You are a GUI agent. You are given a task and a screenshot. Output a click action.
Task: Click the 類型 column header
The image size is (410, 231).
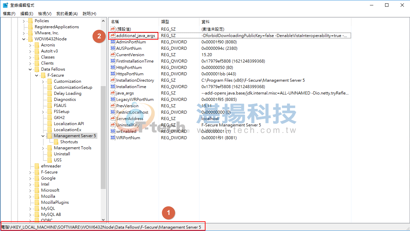click(179, 22)
